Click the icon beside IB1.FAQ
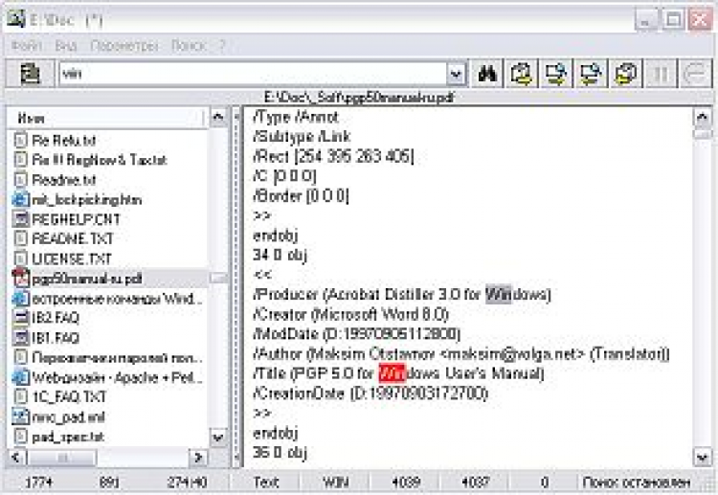 (x=20, y=337)
